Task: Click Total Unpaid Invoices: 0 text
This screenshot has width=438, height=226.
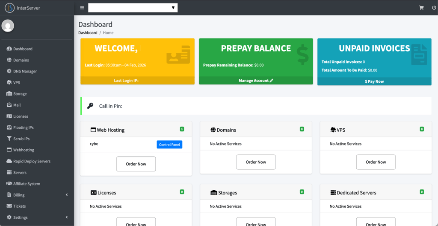Action: tap(343, 62)
